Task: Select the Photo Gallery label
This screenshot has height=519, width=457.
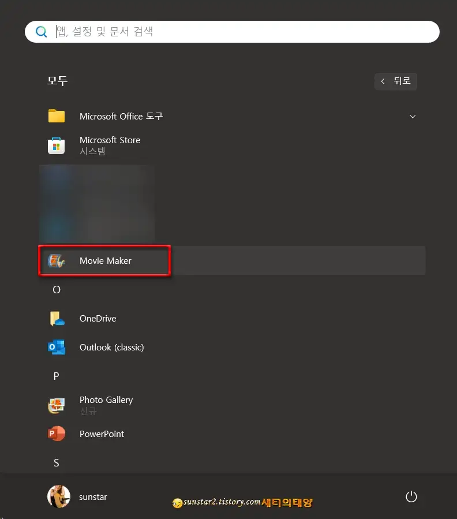Action: [106, 400]
